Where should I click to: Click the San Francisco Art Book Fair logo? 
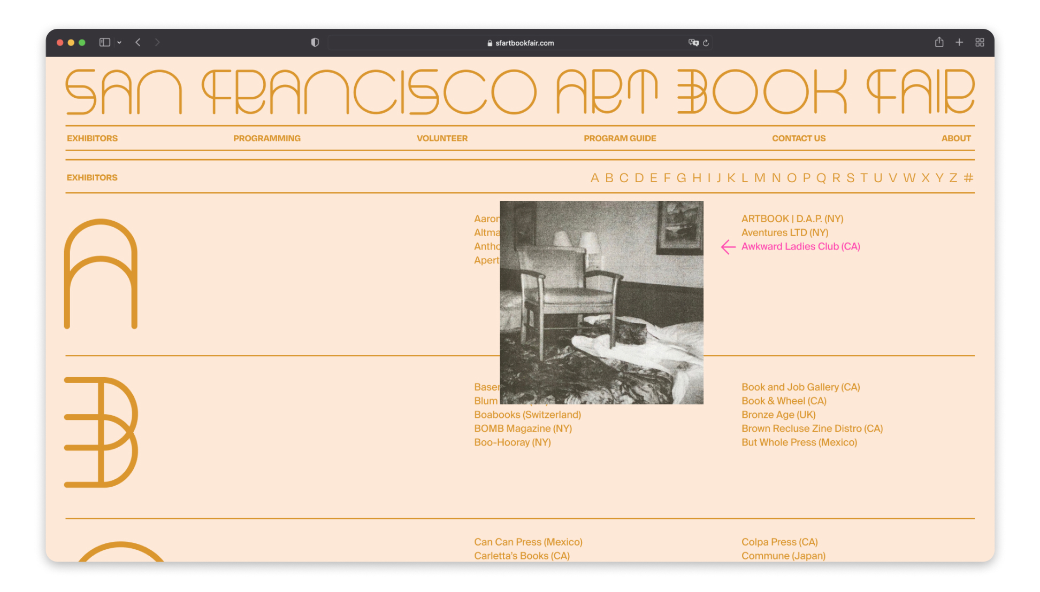520,91
